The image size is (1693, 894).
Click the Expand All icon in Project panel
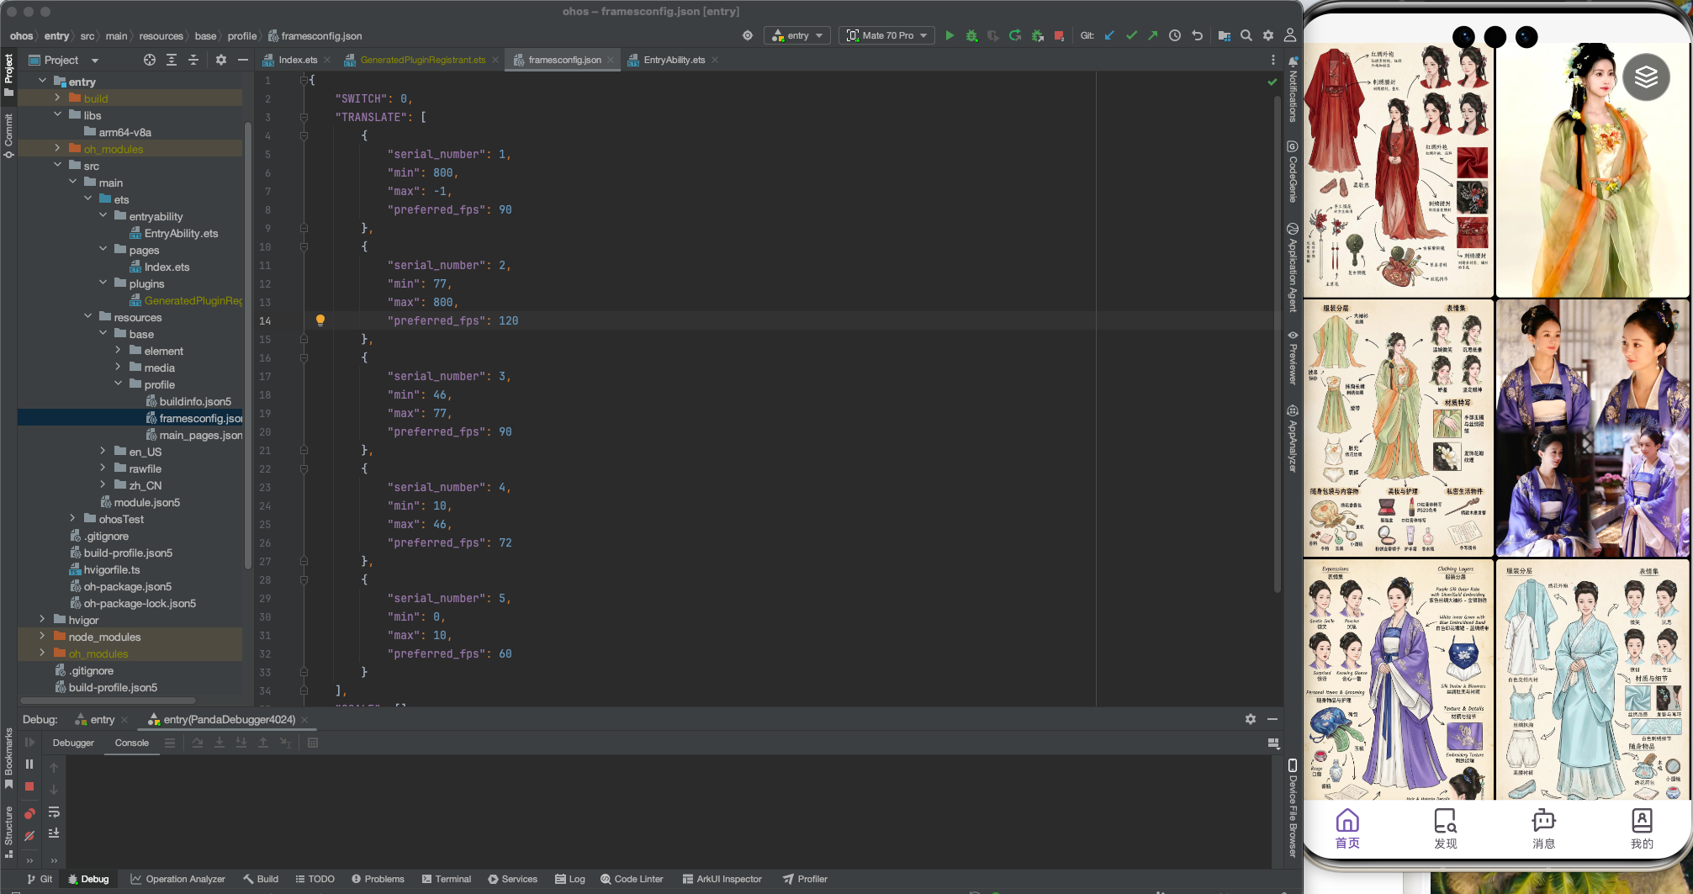click(172, 60)
